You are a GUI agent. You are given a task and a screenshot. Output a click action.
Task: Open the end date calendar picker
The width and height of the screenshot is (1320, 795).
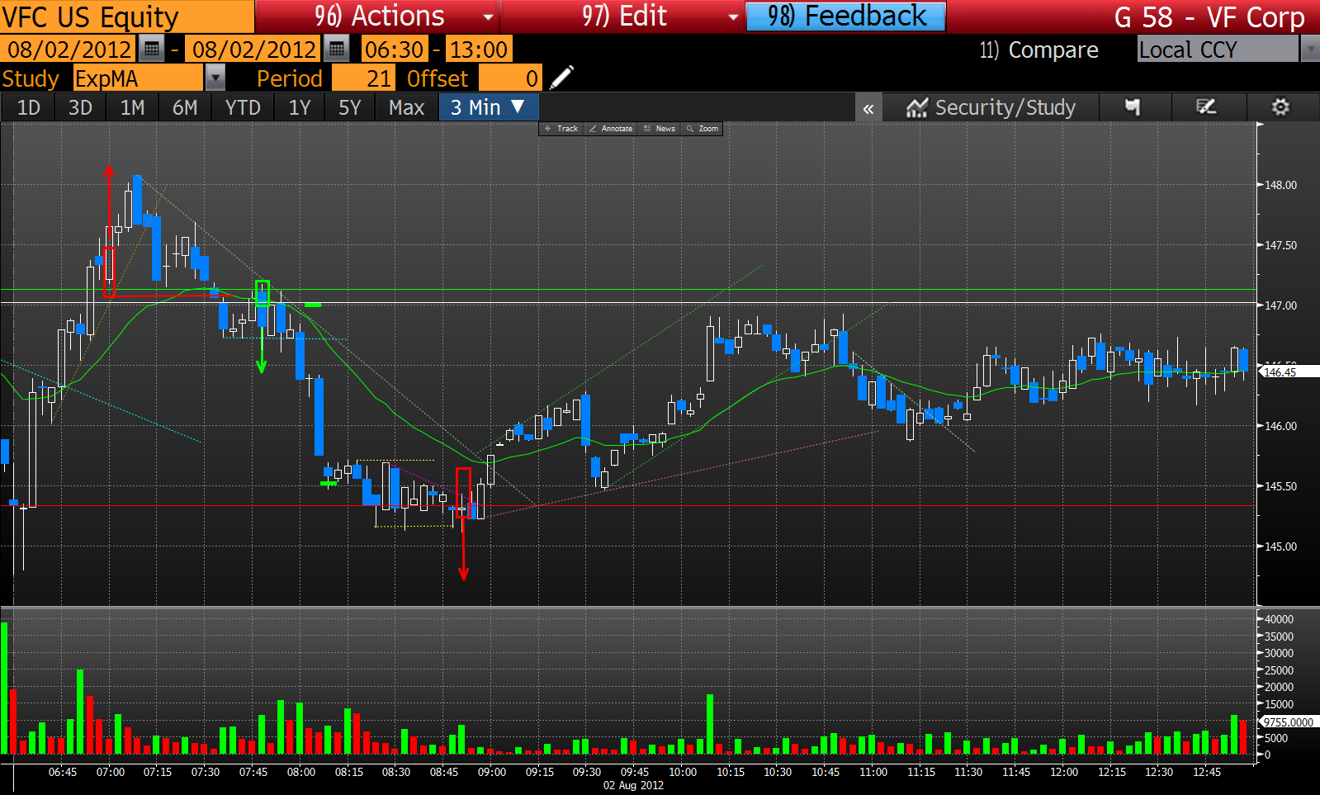336,50
